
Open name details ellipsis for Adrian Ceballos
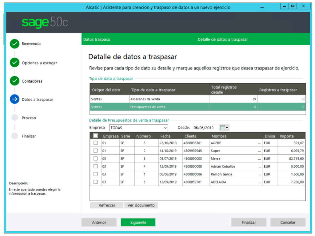click(260, 166)
